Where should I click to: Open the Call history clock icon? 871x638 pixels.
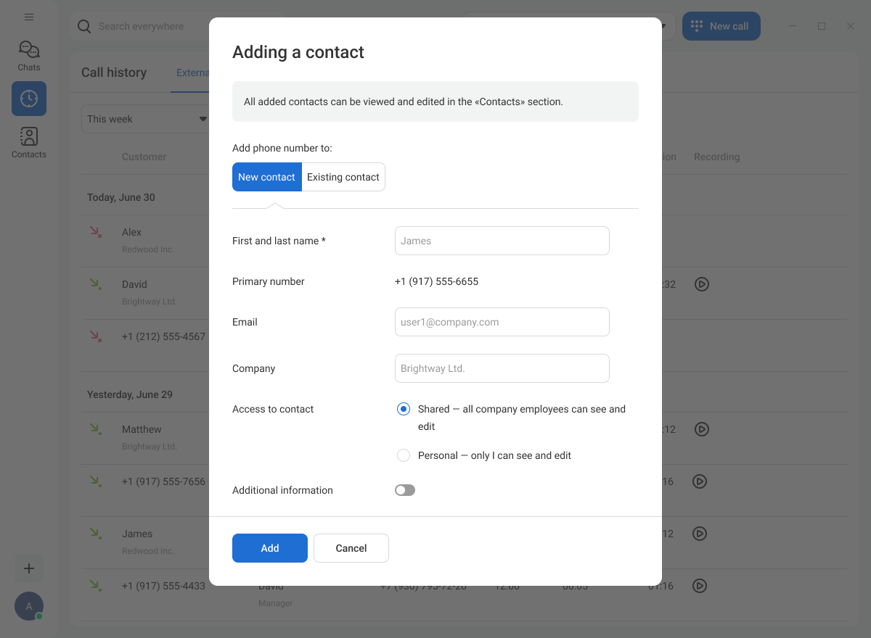coord(29,99)
